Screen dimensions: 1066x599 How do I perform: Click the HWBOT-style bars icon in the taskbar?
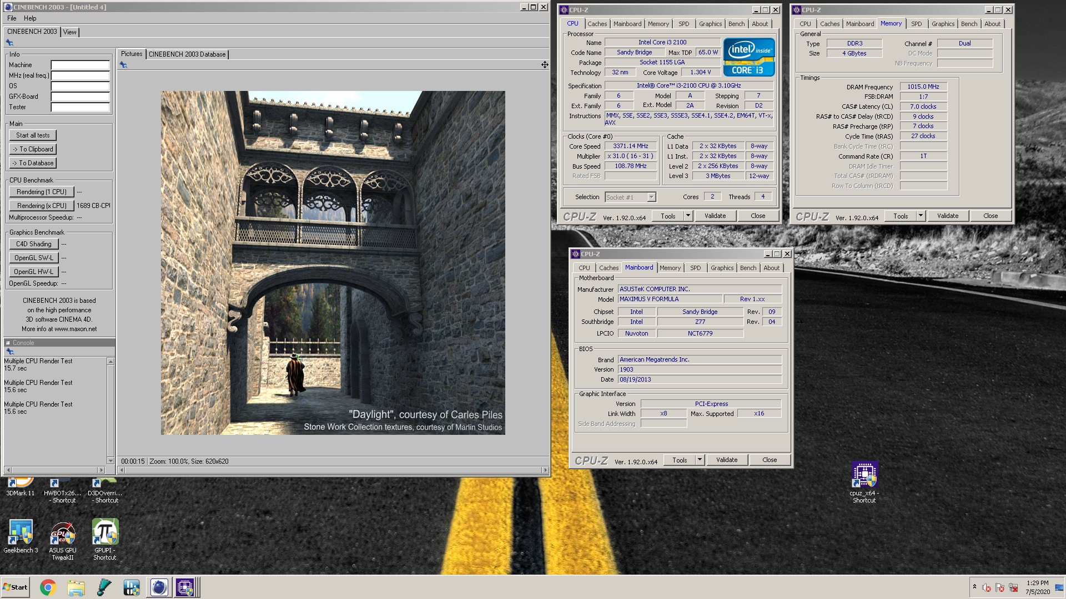coord(132,587)
